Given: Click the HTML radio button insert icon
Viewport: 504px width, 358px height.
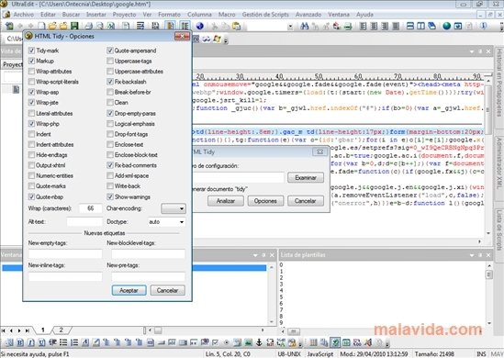Looking at the screenshot, I should [x=226, y=343].
